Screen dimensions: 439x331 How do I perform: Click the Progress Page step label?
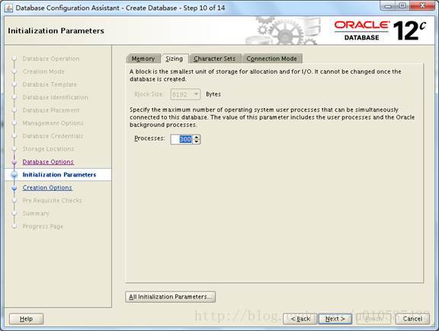(x=43, y=227)
